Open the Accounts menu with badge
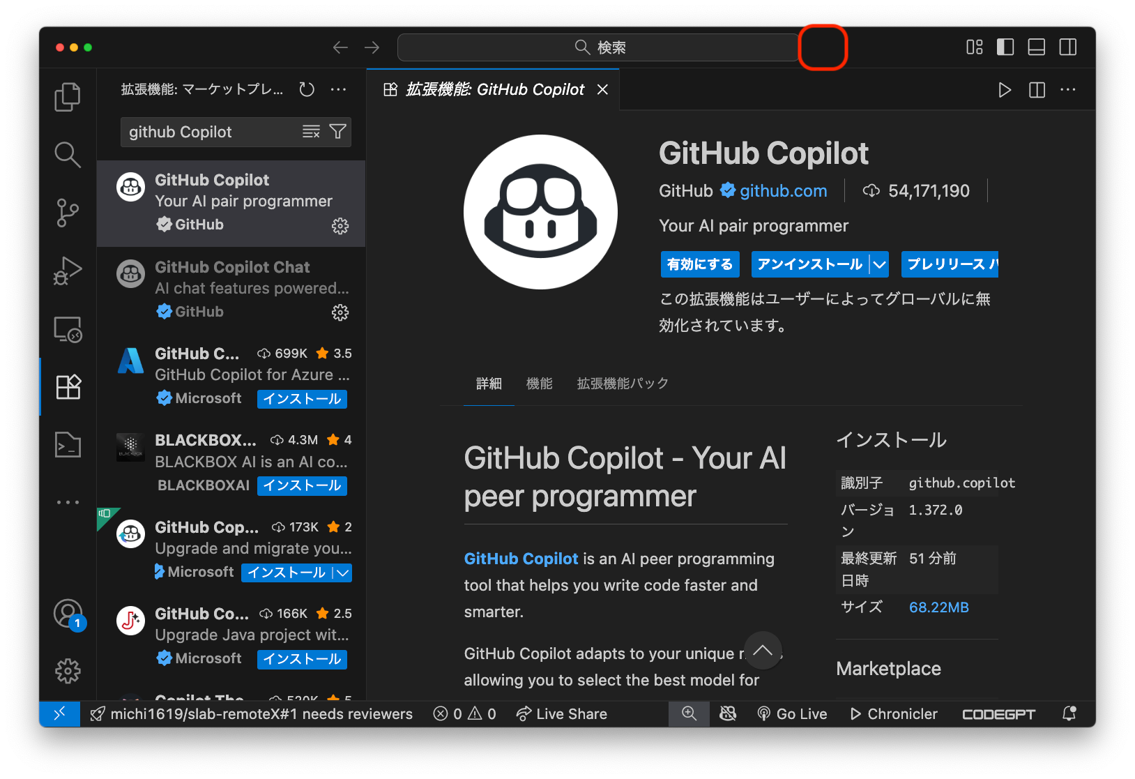1135x779 pixels. [x=68, y=614]
